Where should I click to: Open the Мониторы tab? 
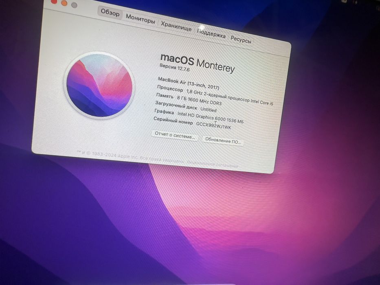pos(141,19)
